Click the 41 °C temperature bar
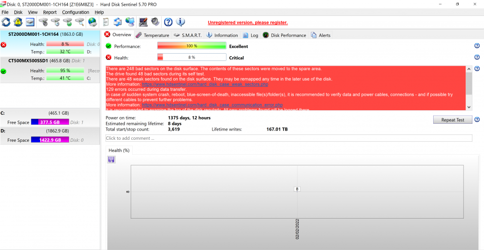Image resolution: width=484 pixels, height=250 pixels. pos(65,78)
